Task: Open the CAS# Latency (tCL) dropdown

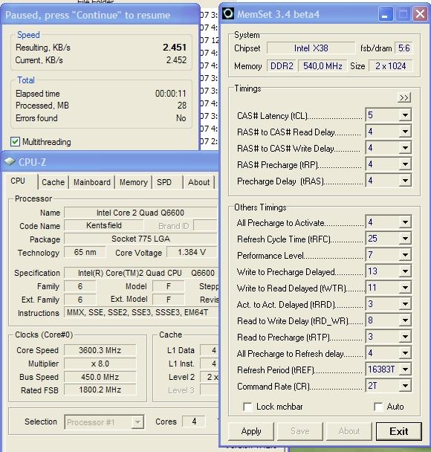Action: (x=405, y=115)
